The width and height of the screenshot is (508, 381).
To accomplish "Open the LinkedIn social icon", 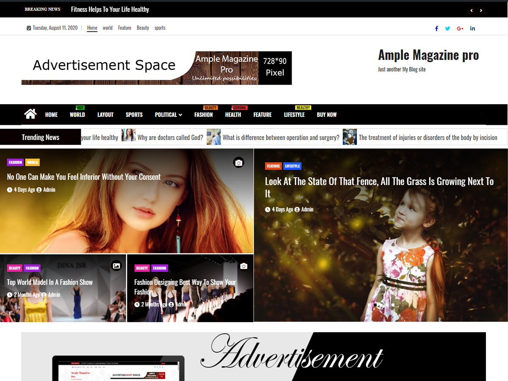I will (472, 28).
